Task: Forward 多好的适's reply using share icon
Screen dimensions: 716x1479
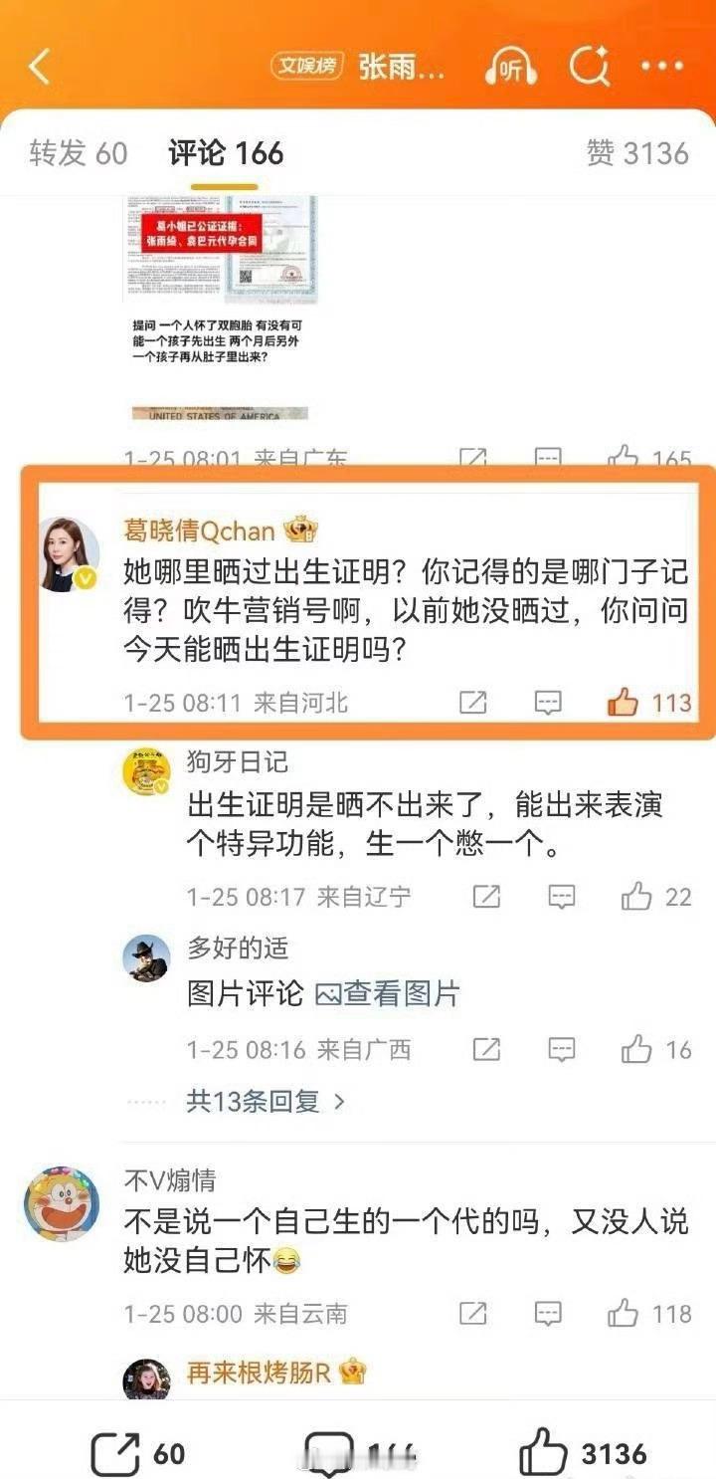Action: pyautogui.click(x=486, y=1049)
